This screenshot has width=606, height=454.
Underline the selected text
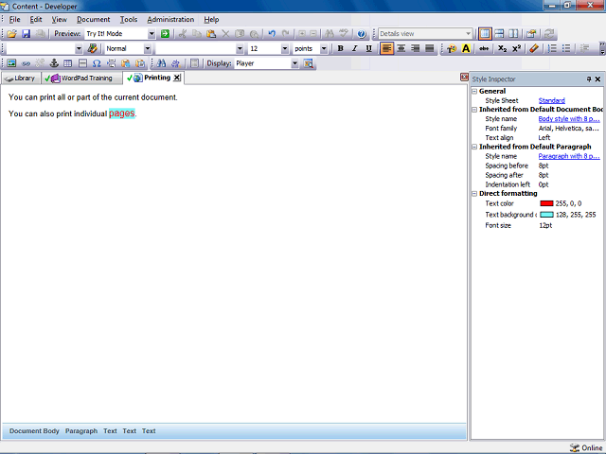(368, 48)
